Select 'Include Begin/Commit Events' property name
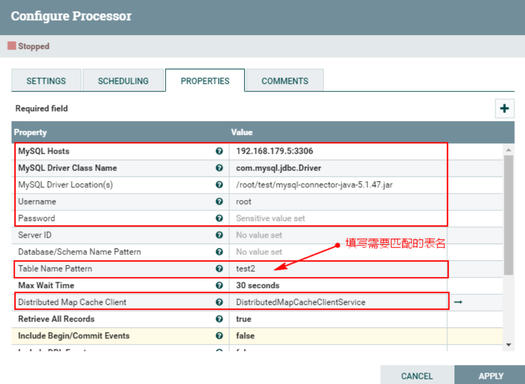The width and height of the screenshot is (525, 384). [74, 336]
